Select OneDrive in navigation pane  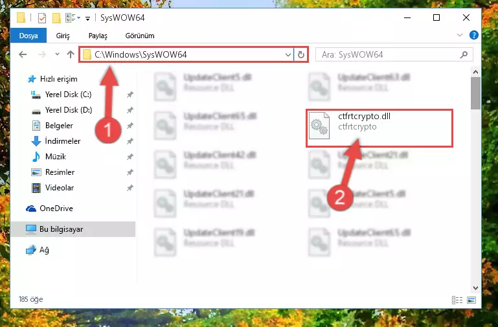tap(49, 209)
